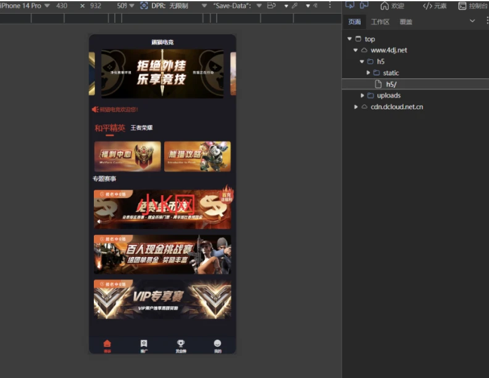Collapse the h5 folder arrow
The width and height of the screenshot is (489, 378).
tap(362, 61)
